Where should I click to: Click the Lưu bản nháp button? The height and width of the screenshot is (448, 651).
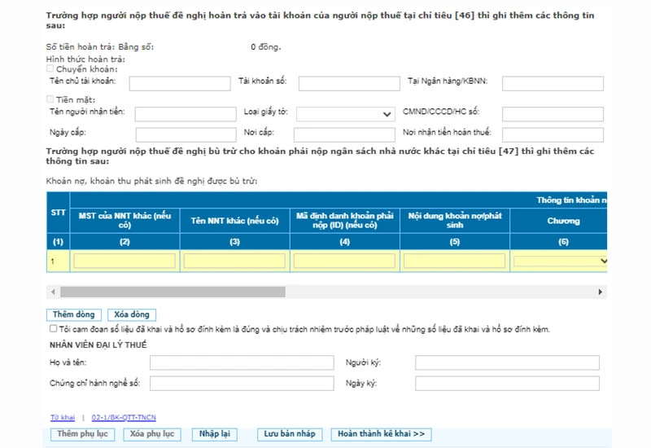coord(289,434)
